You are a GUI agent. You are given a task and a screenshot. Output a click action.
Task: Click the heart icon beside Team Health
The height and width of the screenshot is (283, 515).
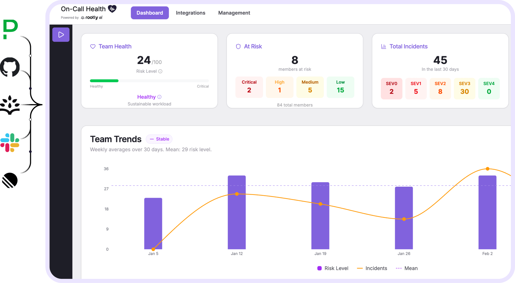pos(93,46)
